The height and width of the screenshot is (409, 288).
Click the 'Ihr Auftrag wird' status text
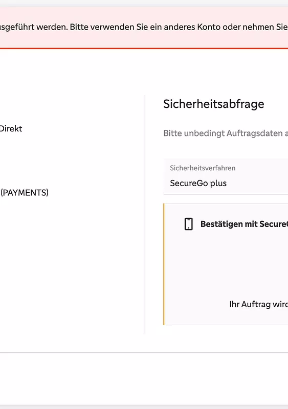click(x=258, y=304)
